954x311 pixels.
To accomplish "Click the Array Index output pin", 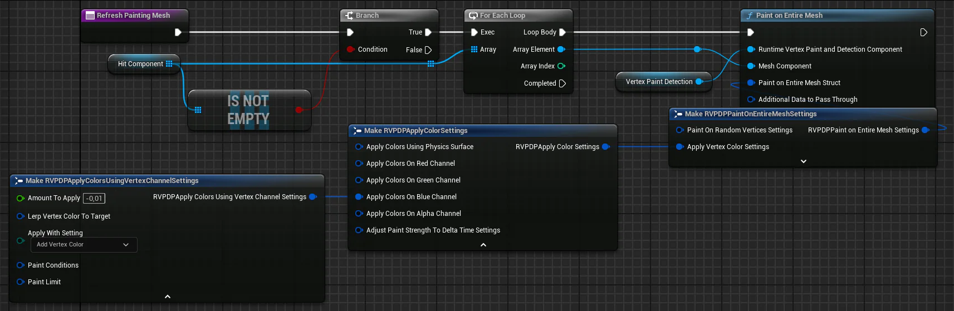I will pyautogui.click(x=561, y=66).
